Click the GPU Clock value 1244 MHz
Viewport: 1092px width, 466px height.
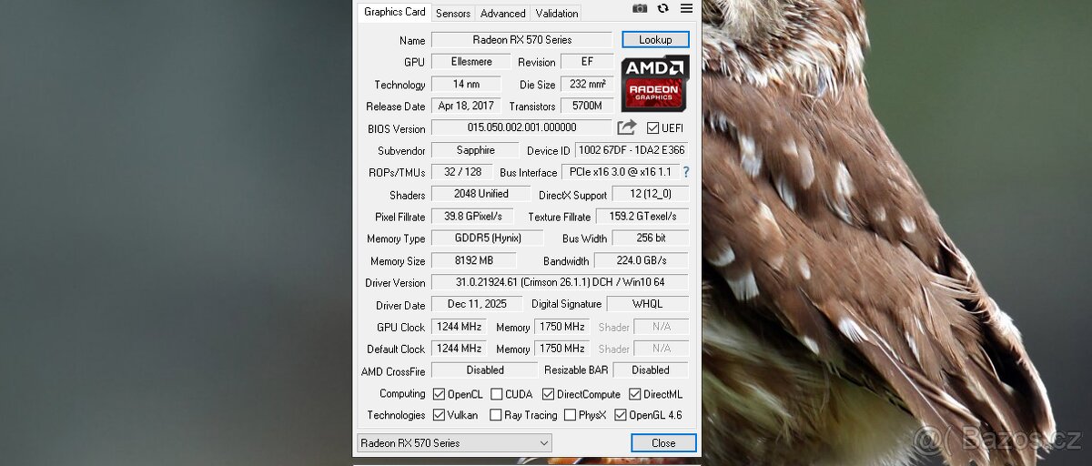459,327
